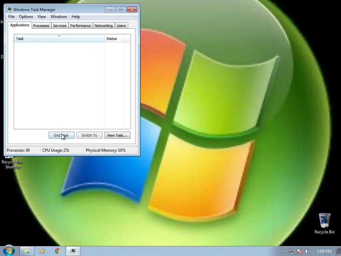Image resolution: width=341 pixels, height=256 pixels.
Task: Sort the list by Status column header
Action: [115, 39]
